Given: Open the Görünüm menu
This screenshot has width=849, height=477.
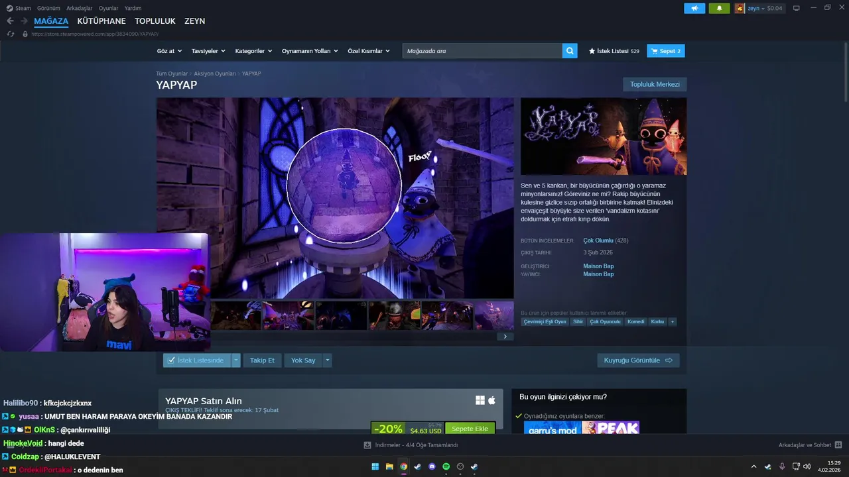Looking at the screenshot, I should (x=48, y=8).
